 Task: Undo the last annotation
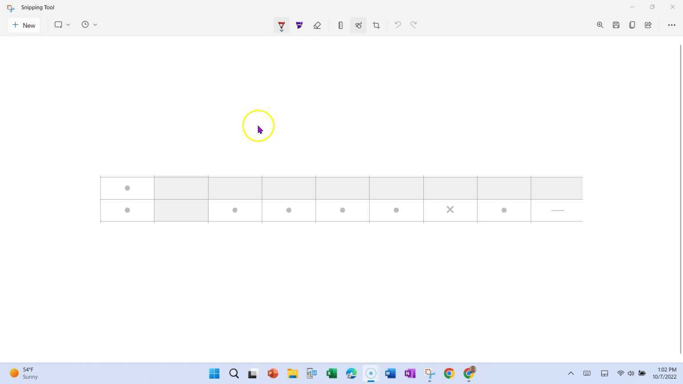(x=397, y=25)
